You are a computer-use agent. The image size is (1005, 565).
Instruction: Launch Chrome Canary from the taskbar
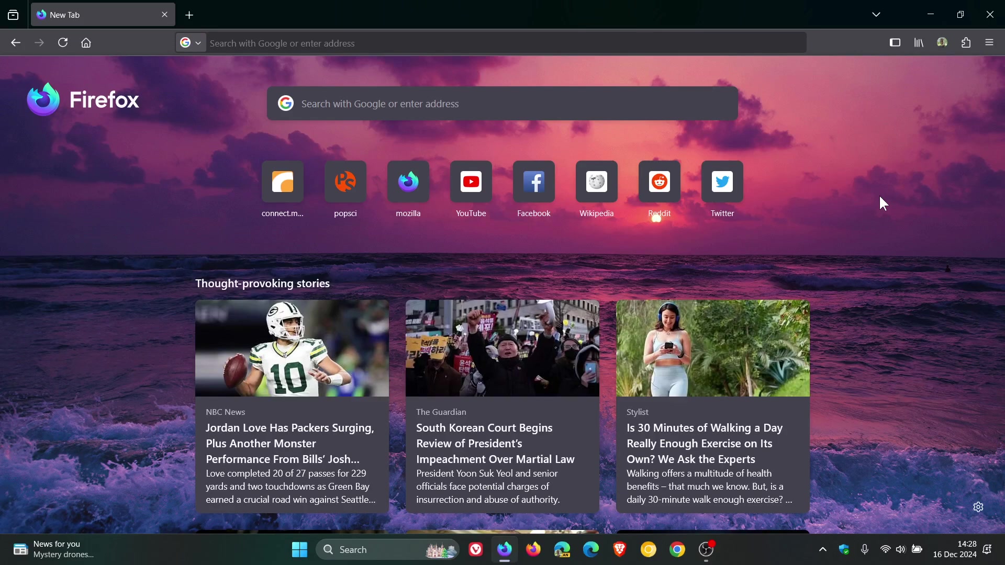click(x=649, y=549)
